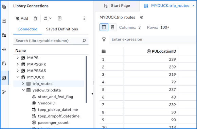
Task: Click the row number hash column header
Action: coord(104,51)
